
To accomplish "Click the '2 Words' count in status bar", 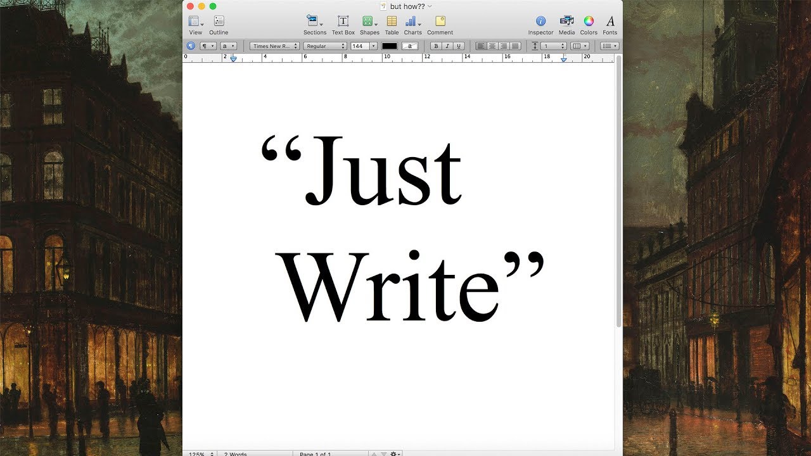I will [236, 453].
